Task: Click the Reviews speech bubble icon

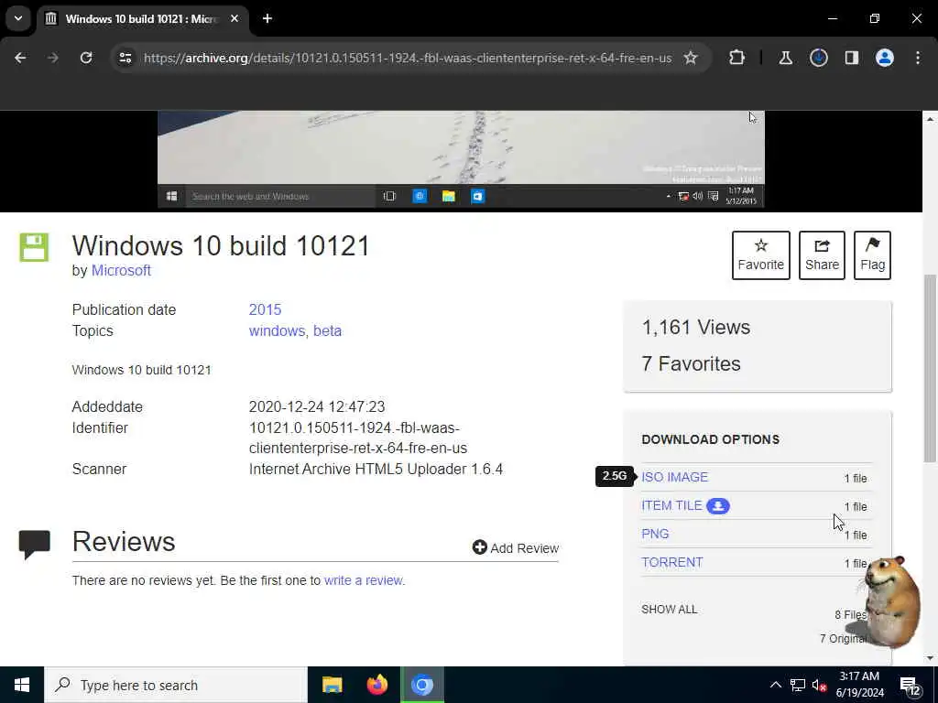Action: click(x=34, y=544)
